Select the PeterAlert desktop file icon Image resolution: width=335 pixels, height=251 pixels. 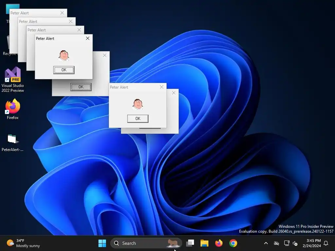[12, 142]
